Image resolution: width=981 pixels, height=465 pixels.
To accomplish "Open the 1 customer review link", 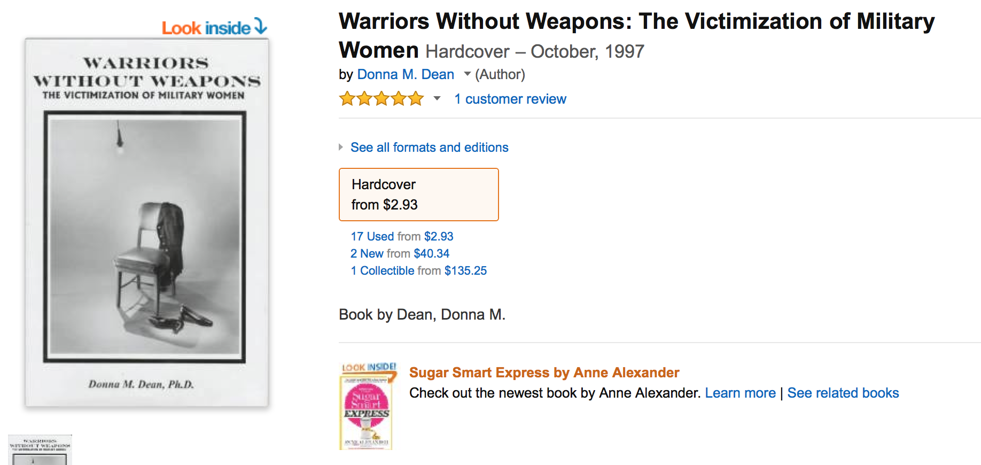I will [x=510, y=99].
